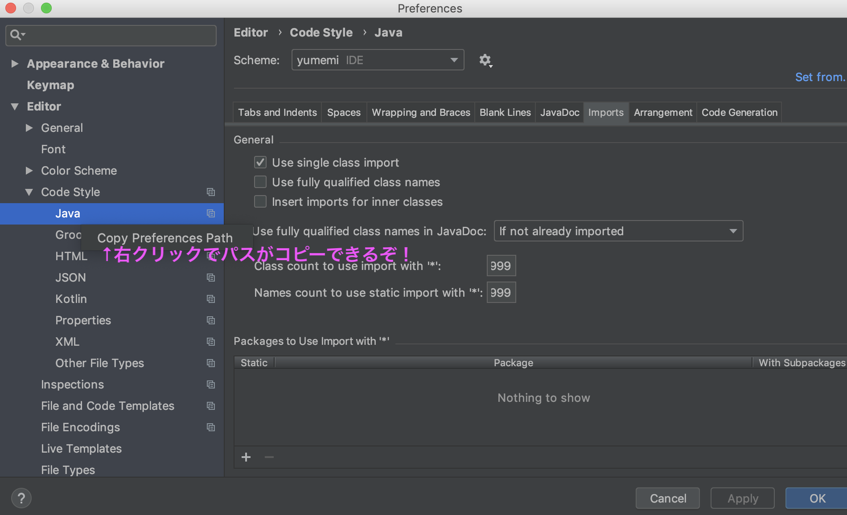This screenshot has height=515, width=847.
Task: Click the project-level icon on the Java row
Action: pyautogui.click(x=211, y=213)
